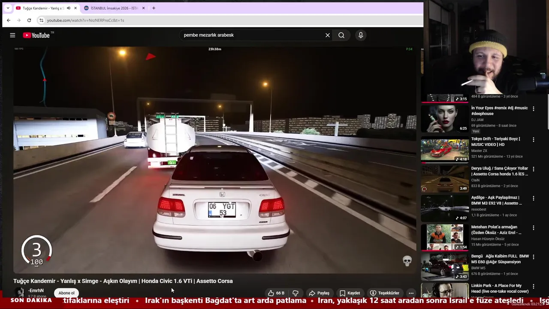Share the video via Paylaş button
This screenshot has width=549, height=309.
click(319, 293)
